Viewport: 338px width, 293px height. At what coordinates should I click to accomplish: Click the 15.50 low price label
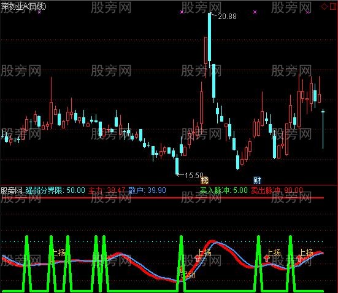click(194, 175)
